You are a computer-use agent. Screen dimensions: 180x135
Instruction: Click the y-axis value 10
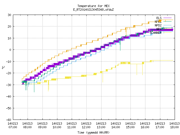click(9, 38)
